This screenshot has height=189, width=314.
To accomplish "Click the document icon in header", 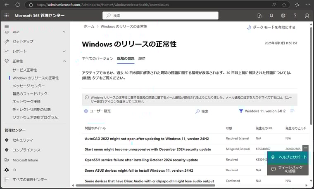I will pyautogui.click(x=259, y=16).
